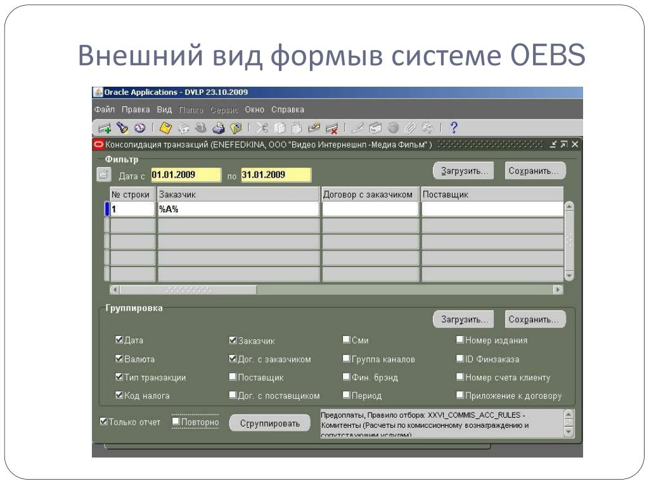The image size is (649, 486).
Task: Check the ID Финзаказа checkbox
Action: [x=460, y=358]
